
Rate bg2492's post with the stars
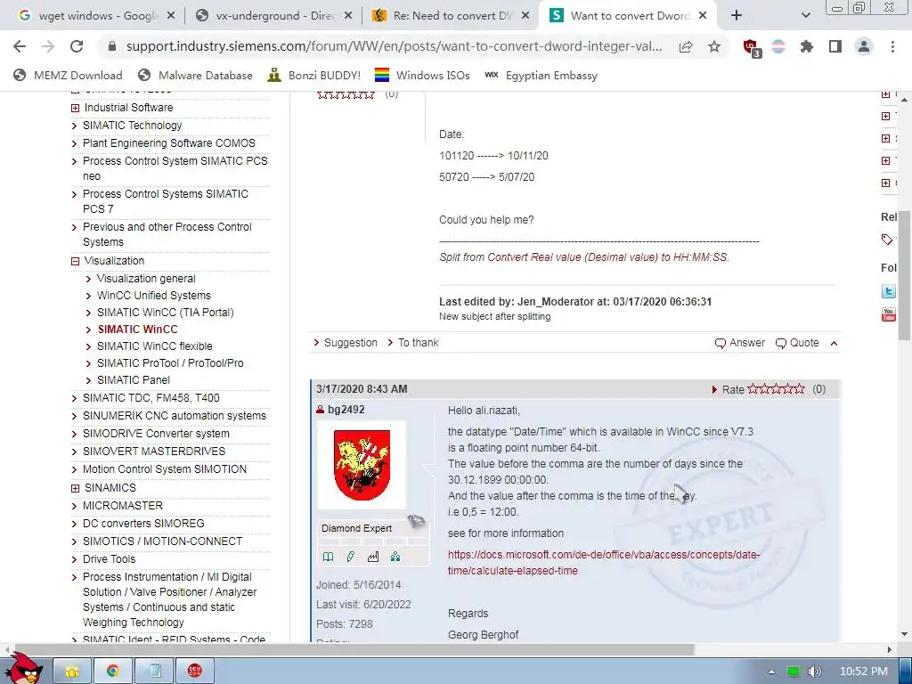[776, 388]
